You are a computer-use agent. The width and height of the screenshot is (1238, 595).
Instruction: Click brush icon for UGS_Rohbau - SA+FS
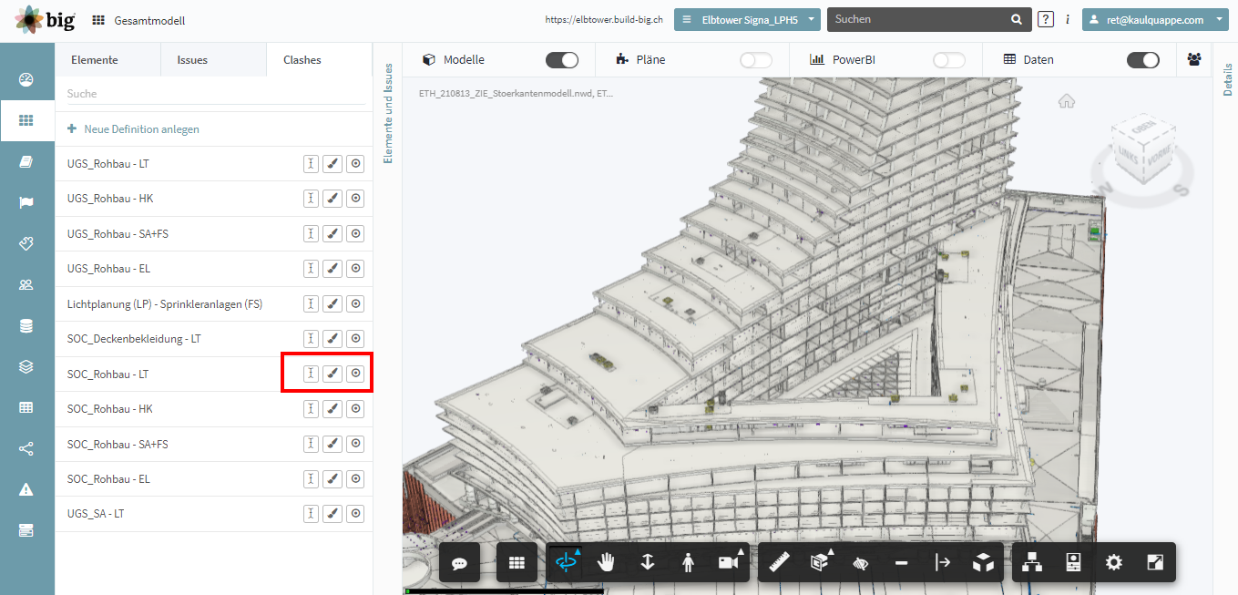[333, 234]
